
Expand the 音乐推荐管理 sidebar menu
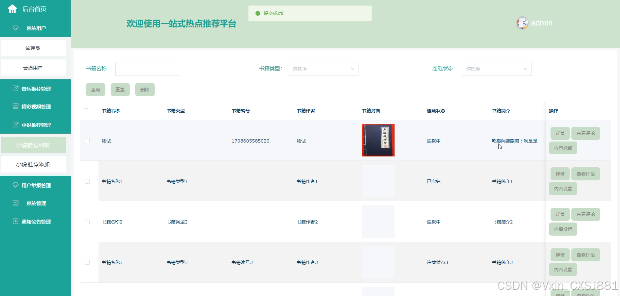pyautogui.click(x=36, y=89)
